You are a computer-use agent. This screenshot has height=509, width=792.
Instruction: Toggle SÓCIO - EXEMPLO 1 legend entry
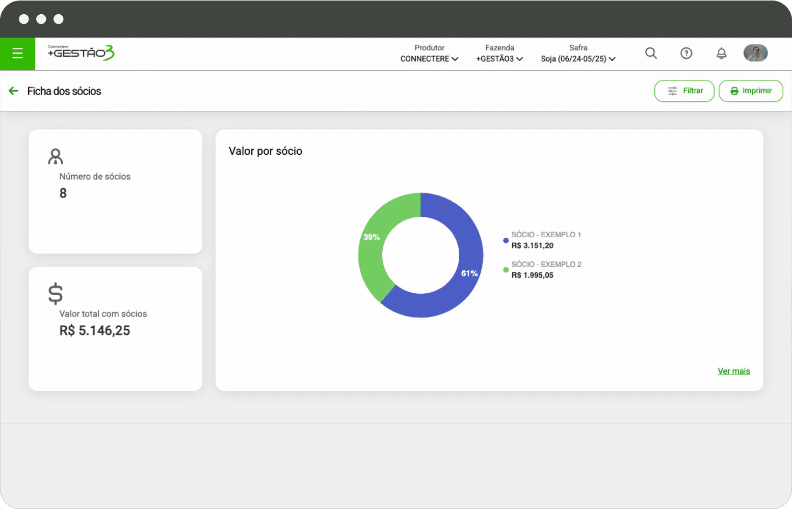click(x=545, y=240)
